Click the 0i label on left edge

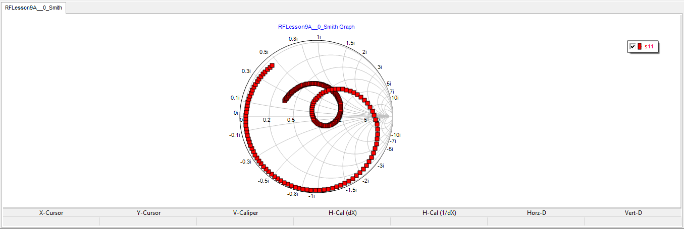236,113
